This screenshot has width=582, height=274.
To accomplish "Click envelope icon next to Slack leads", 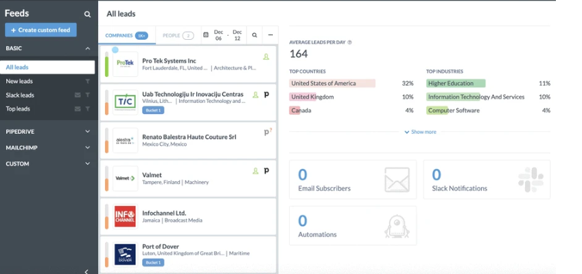I will (78, 95).
